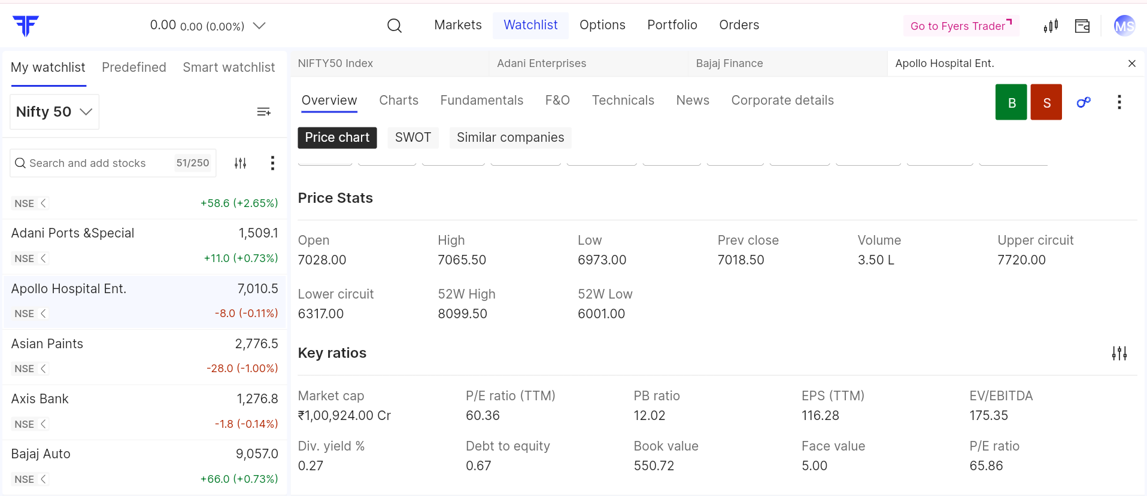Open the Smart watchlist tab
Screen dimensions: 1147x496
tap(229, 68)
